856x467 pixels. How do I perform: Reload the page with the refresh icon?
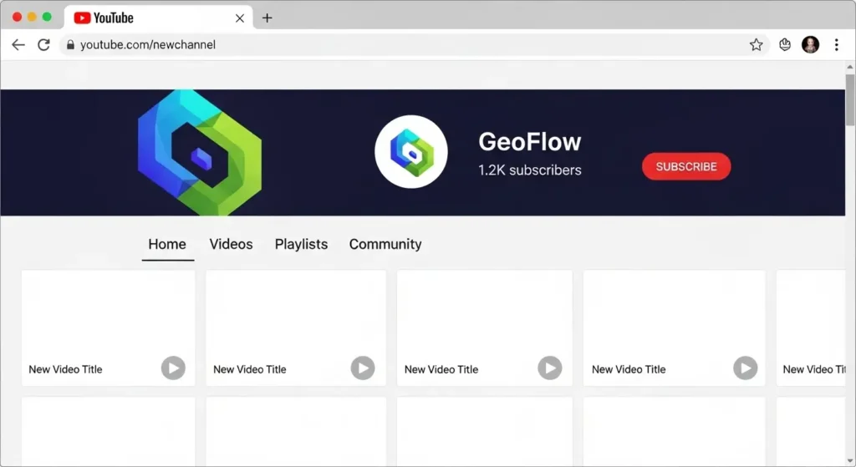click(43, 45)
